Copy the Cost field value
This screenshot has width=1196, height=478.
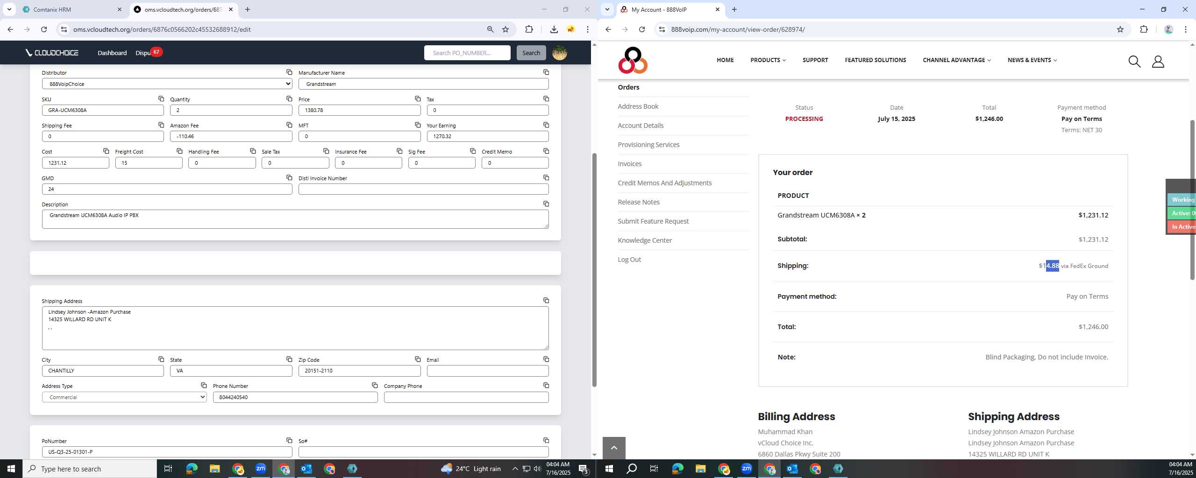click(x=106, y=151)
